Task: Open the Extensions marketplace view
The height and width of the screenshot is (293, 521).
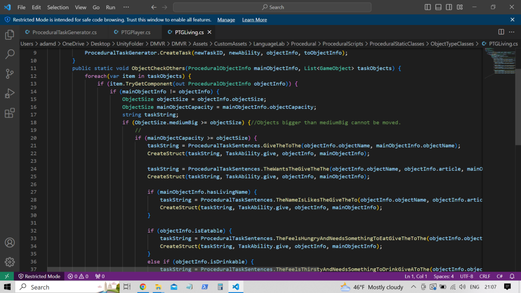Action: [10, 113]
